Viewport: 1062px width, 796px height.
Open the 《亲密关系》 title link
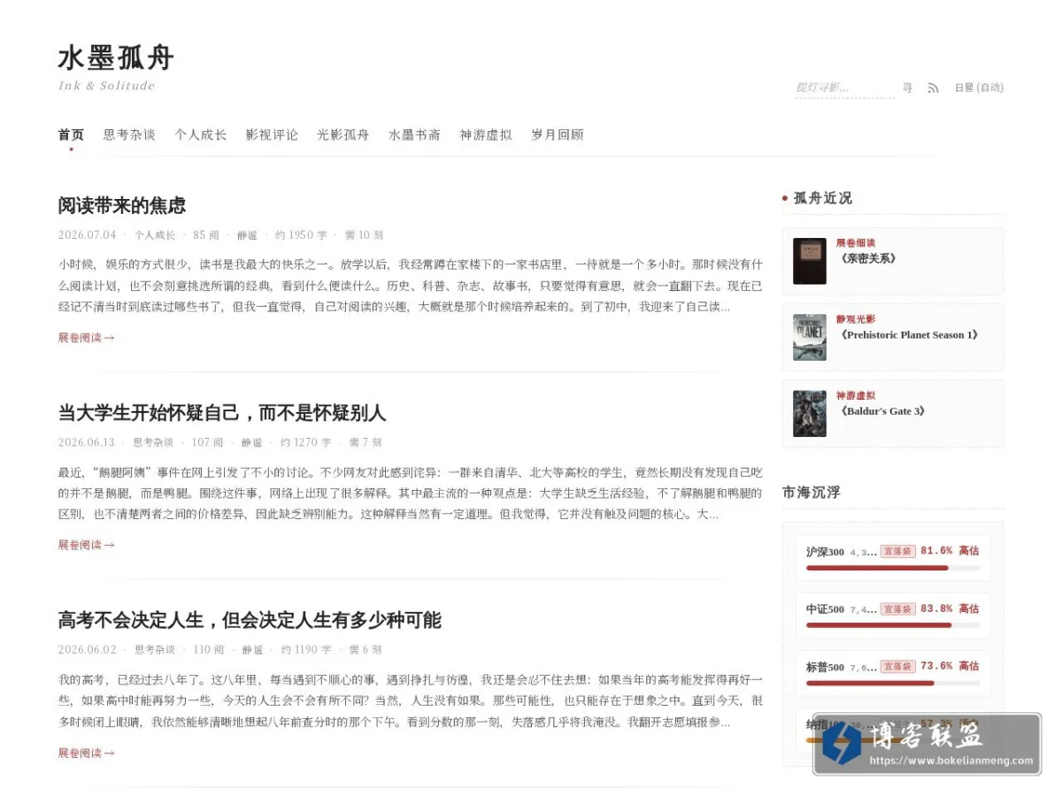pos(868,259)
